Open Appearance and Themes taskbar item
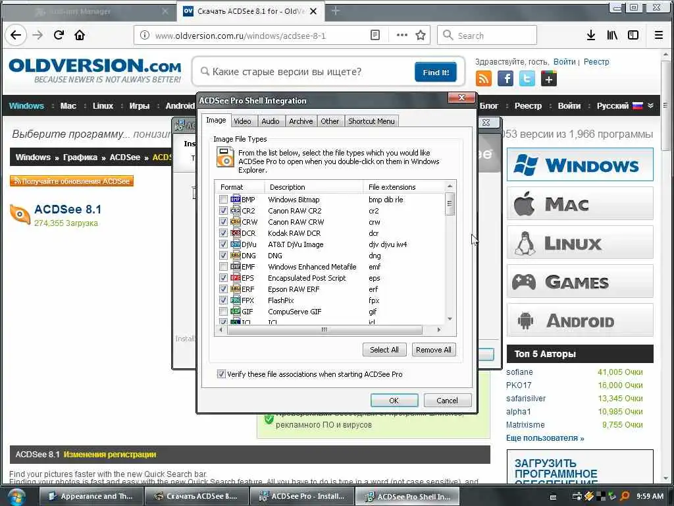Screen dimensions: 674x506 pyautogui.click(x=91, y=497)
